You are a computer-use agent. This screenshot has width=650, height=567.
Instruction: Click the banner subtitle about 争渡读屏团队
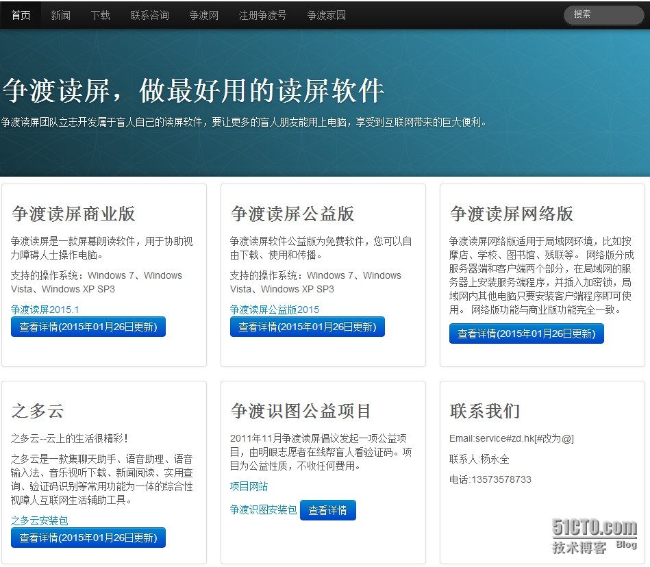pos(244,123)
